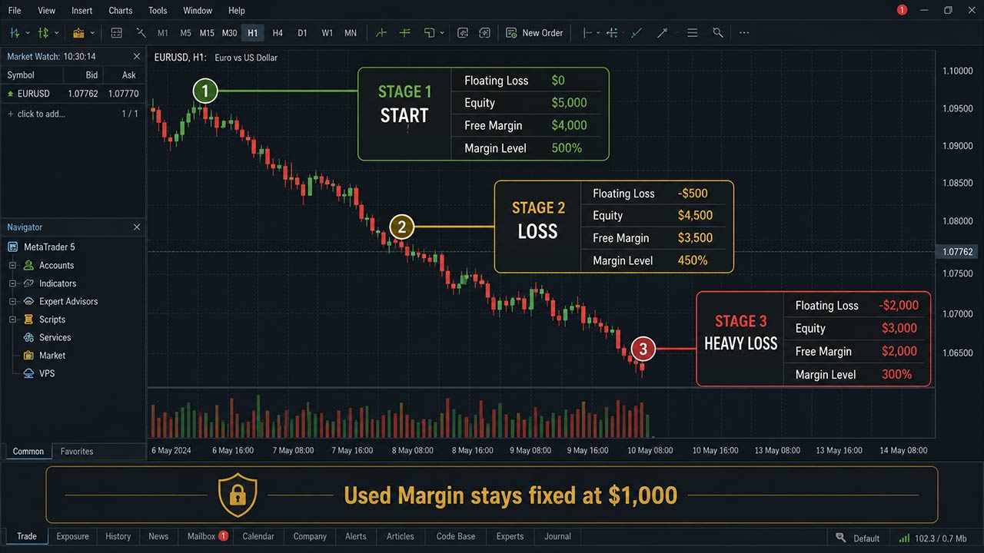Click the green line-chart icon after MN
The height and width of the screenshot is (553, 984).
coord(381,33)
